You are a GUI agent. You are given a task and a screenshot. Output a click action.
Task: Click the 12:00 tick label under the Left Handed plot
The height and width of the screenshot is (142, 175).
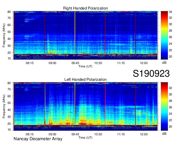[x=144, y=134]
